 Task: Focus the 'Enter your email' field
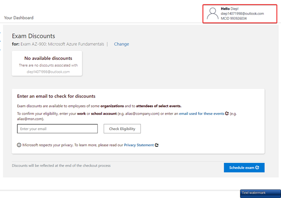coord(57,129)
